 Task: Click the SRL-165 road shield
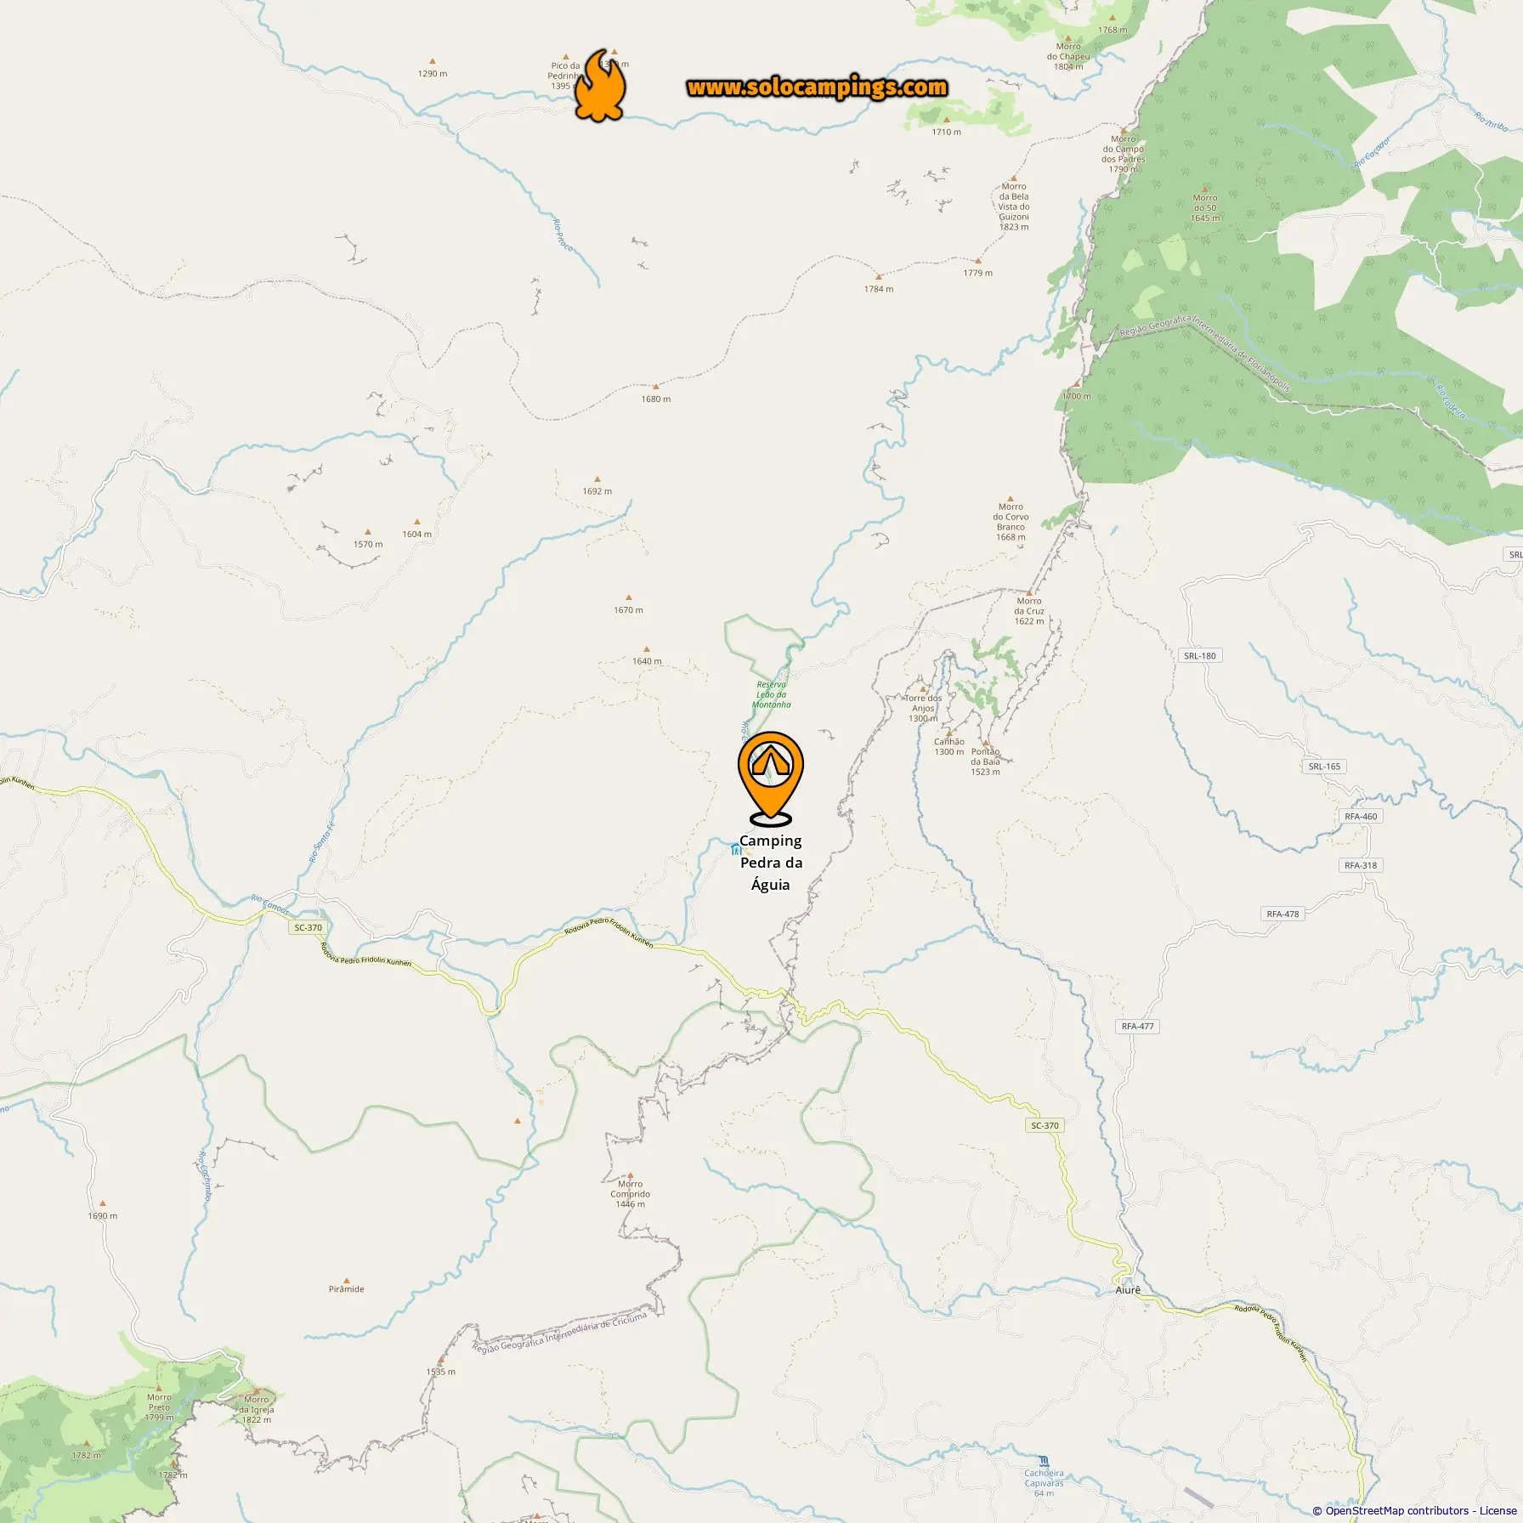click(1324, 766)
